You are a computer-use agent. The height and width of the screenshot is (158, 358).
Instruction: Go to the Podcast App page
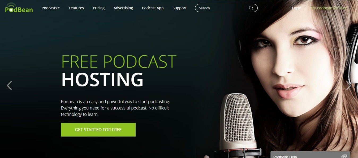click(x=153, y=8)
